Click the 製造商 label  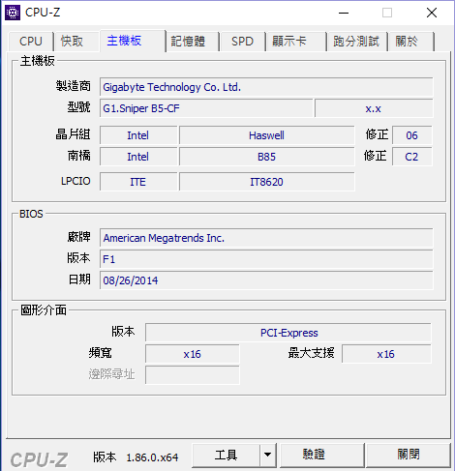[x=74, y=86]
